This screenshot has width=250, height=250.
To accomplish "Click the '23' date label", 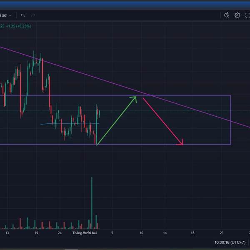I will 222,233.
